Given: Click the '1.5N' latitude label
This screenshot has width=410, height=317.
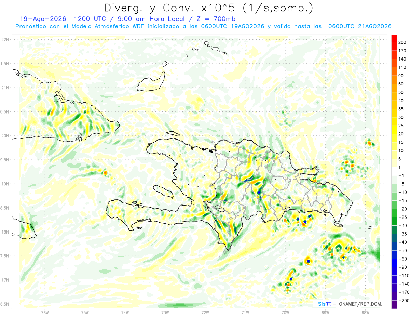Looking at the screenshot, I should pyautogui.click(x=5, y=64).
